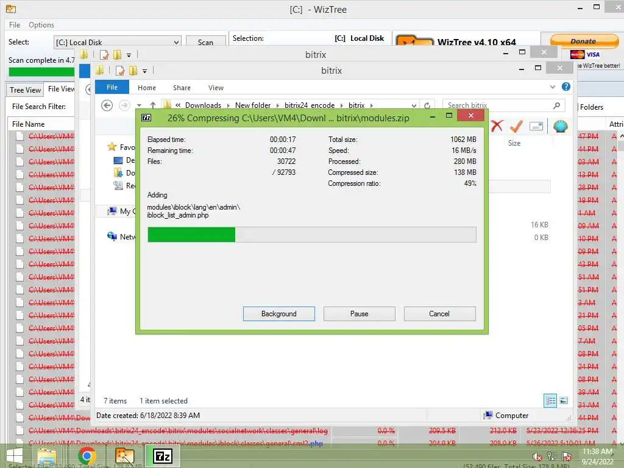Open the WizTree Options menu
Viewport: 624px width, 468px height.
(x=41, y=24)
